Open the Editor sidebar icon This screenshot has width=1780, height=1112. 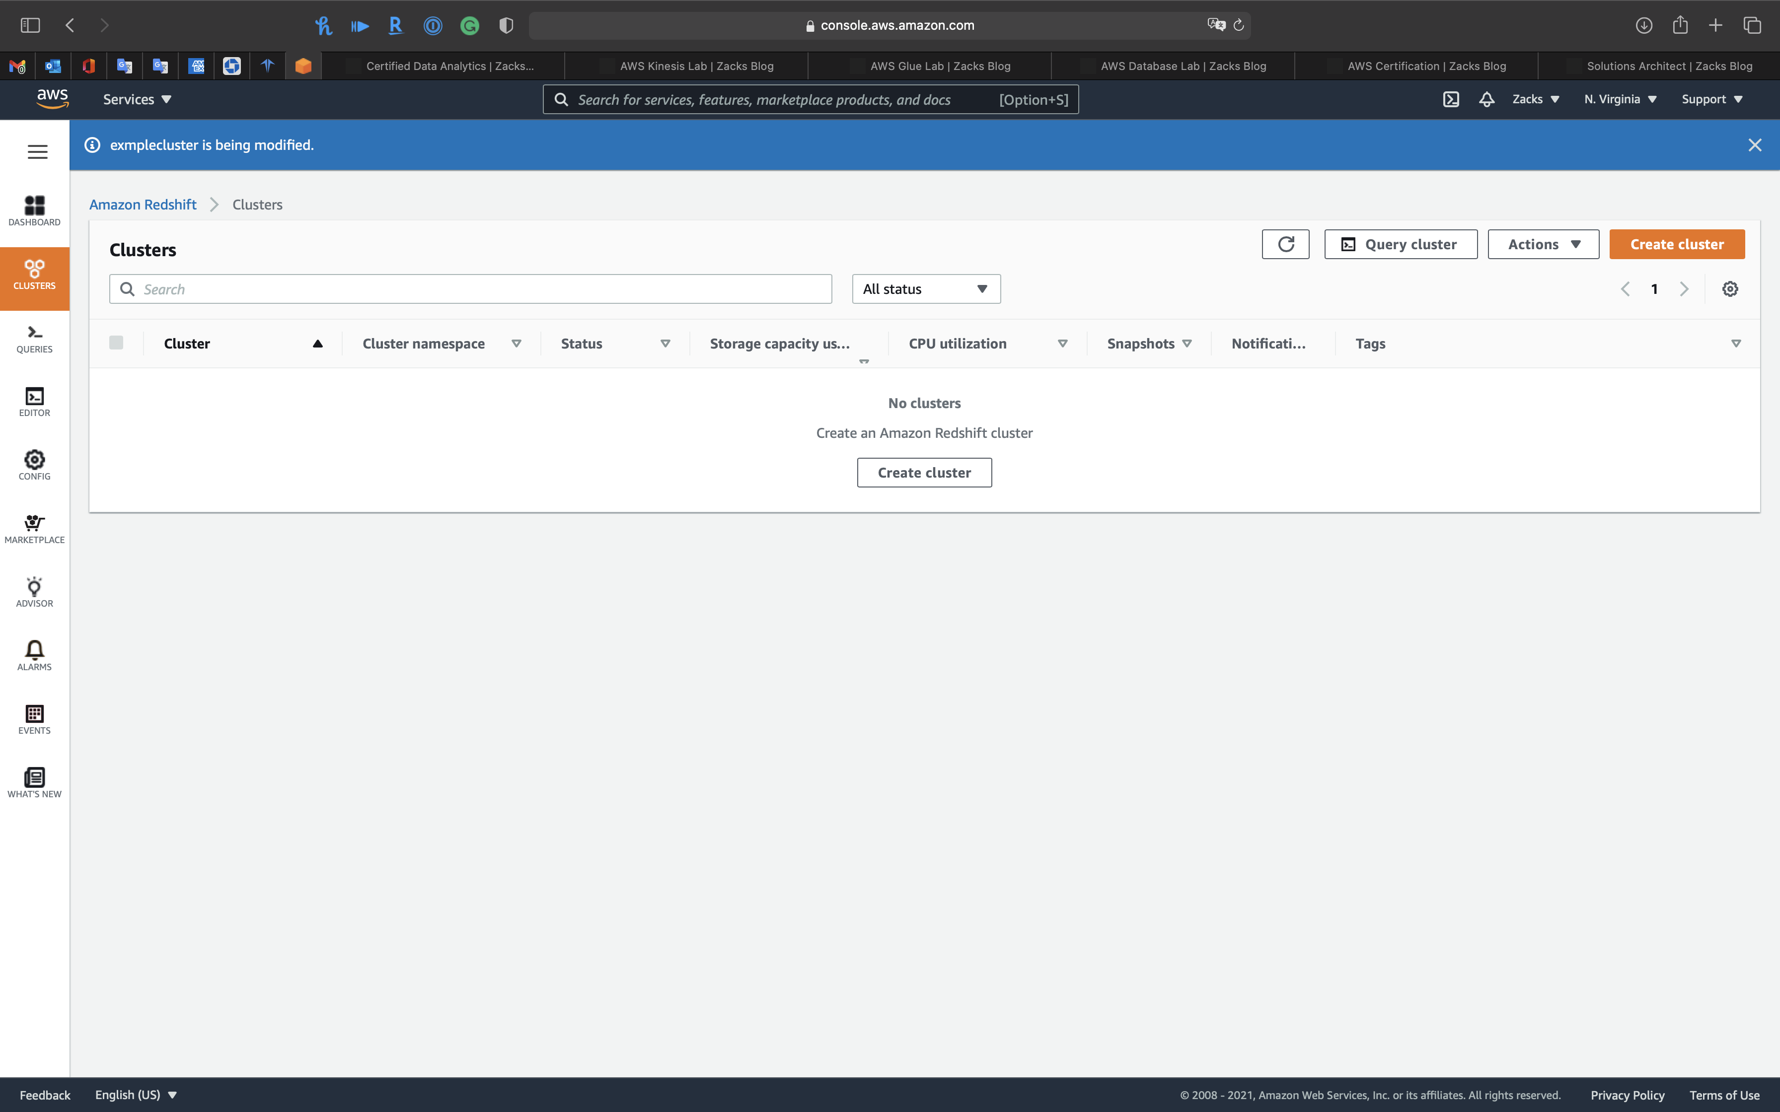coord(35,402)
